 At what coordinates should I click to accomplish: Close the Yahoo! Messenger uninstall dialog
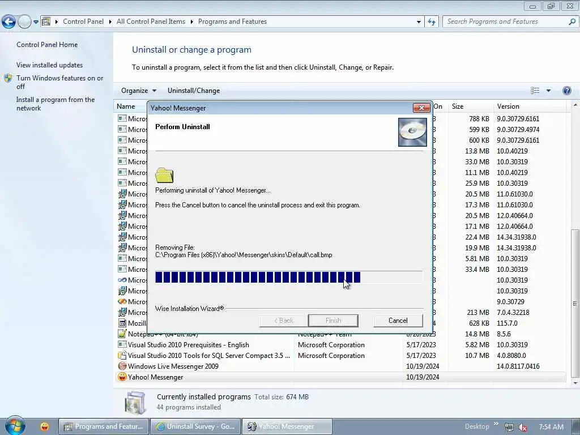pyautogui.click(x=421, y=108)
